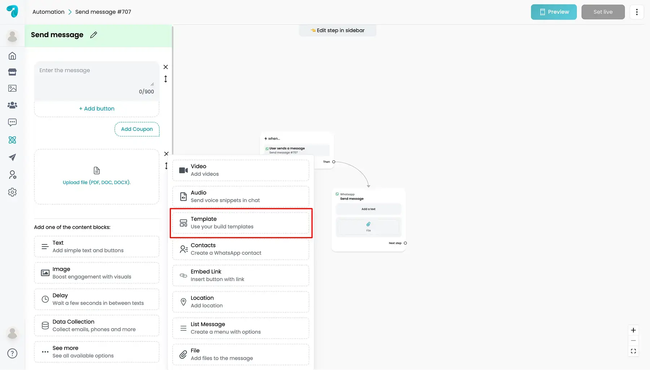Reorder the text message block arrows
Viewport: 650px width, 370px height.
point(166,79)
